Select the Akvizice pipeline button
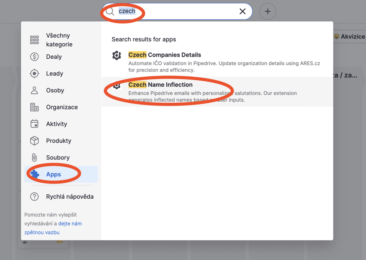 click(349, 37)
